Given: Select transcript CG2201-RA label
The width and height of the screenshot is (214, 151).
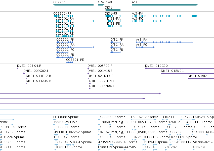Looking at the screenshot, I should tap(65, 19).
